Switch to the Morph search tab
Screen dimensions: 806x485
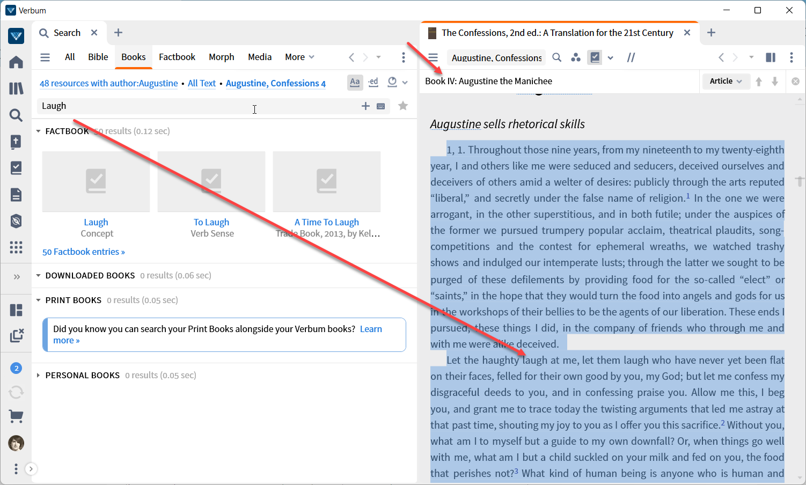222,57
